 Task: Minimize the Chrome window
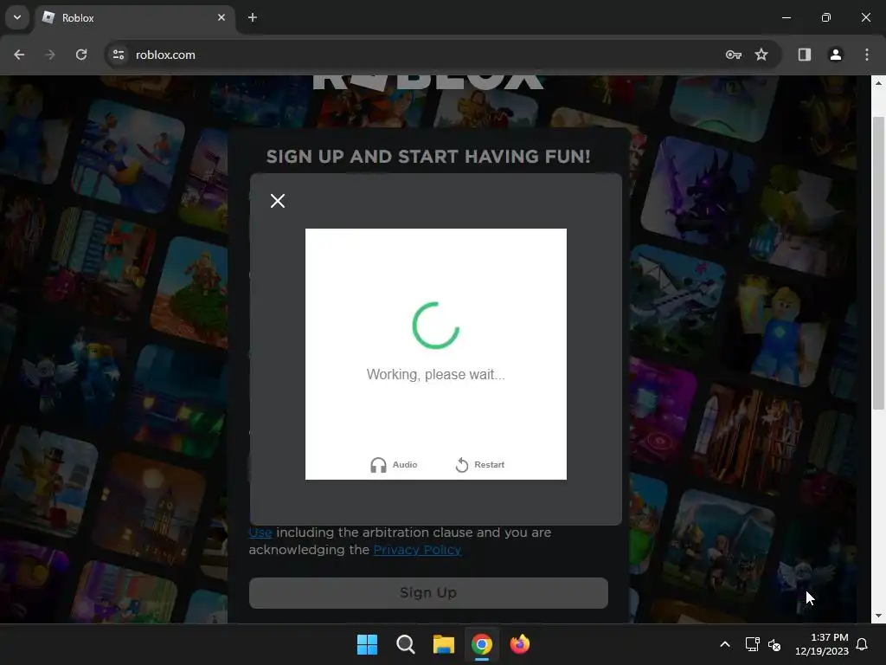click(x=786, y=17)
